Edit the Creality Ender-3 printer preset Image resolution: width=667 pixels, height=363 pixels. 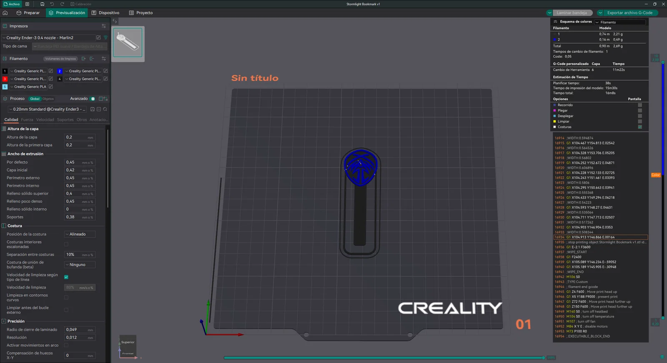coord(98,37)
